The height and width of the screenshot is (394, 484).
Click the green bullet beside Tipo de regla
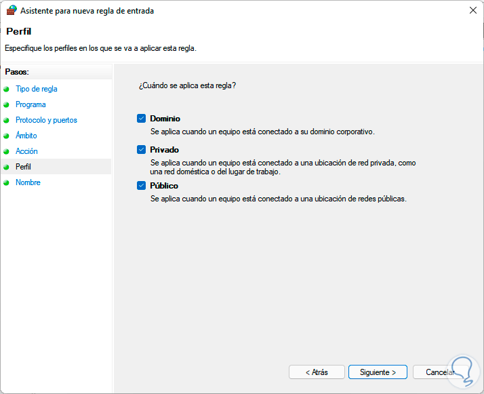[7, 89]
